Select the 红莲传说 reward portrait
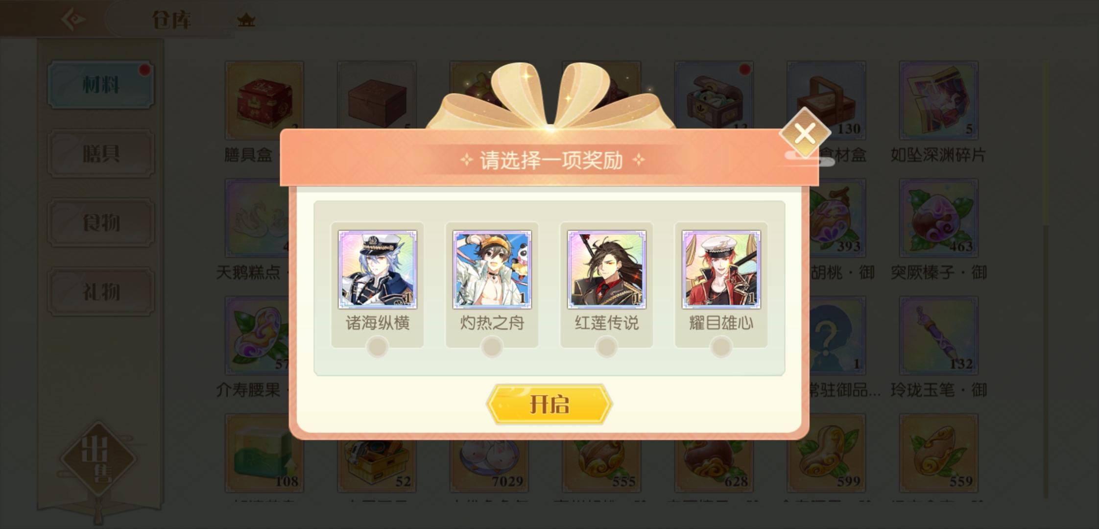This screenshot has height=529, width=1099. pyautogui.click(x=606, y=269)
